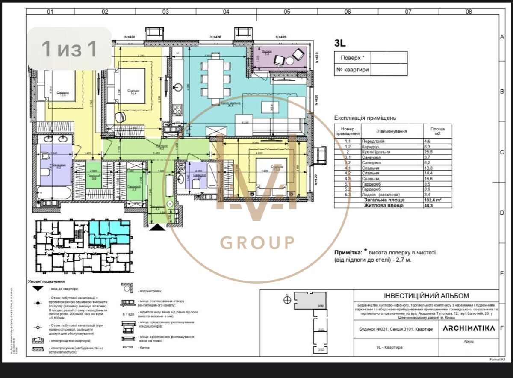The image size is (513, 378).
Task: Click the apartment entrance triangle legend icon
Action: [38, 289]
